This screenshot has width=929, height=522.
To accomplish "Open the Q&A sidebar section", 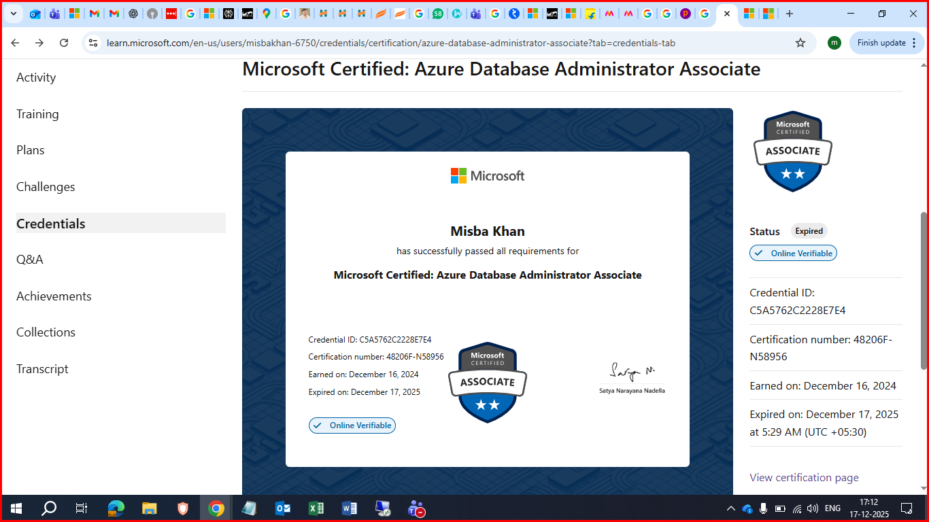I will (x=30, y=260).
